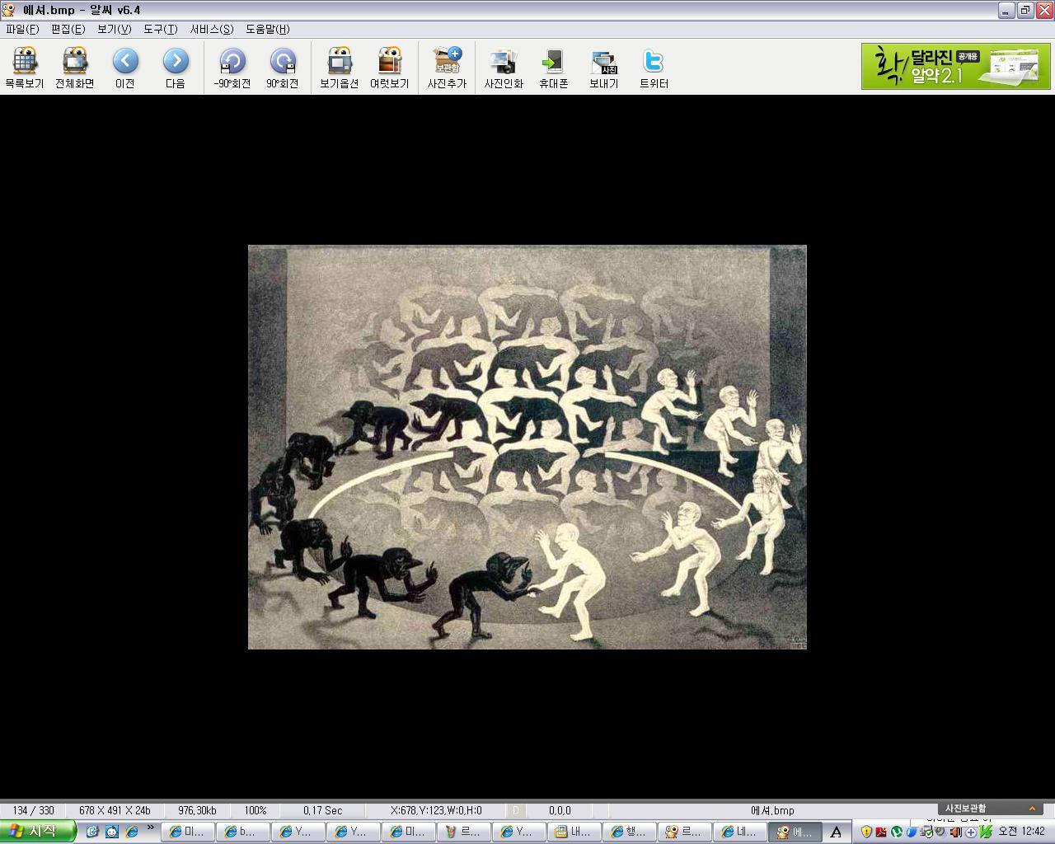Click the send (보내기) toolbar icon

(x=603, y=68)
